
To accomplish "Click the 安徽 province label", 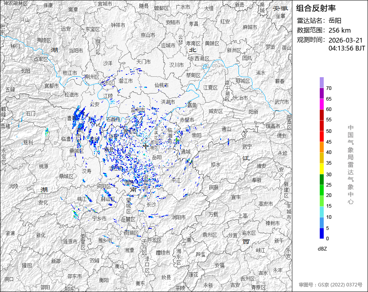I will [x=280, y=8].
